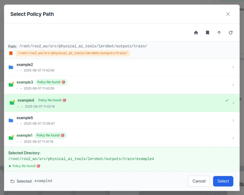244x195 pixels.
Task: Go up one directory with the up-arrow icon
Action: 219,32
